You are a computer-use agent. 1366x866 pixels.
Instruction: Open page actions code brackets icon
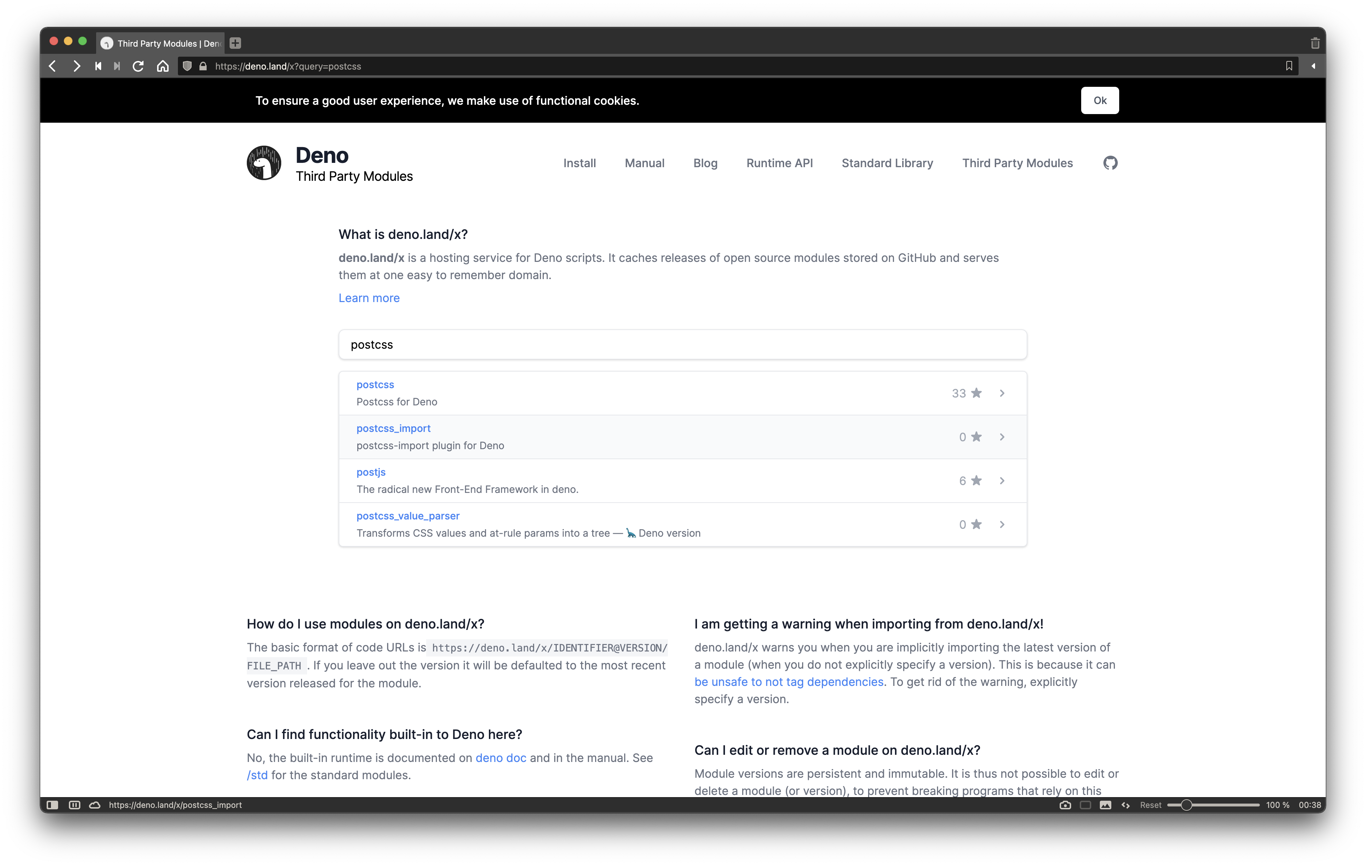(1125, 805)
